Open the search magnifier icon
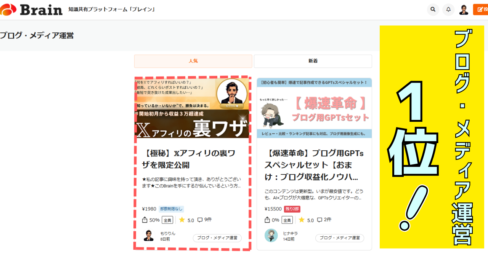Viewport: 488px width, 255px height. [433, 10]
